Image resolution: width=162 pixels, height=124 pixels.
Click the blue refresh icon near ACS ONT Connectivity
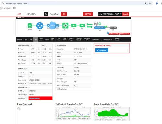tap(108, 33)
